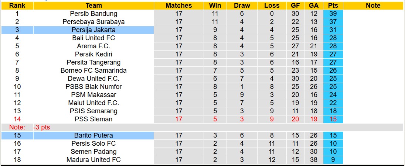Click the Persib Bandung team name
Image resolution: width=405 pixels, height=166 pixels.
(93, 14)
